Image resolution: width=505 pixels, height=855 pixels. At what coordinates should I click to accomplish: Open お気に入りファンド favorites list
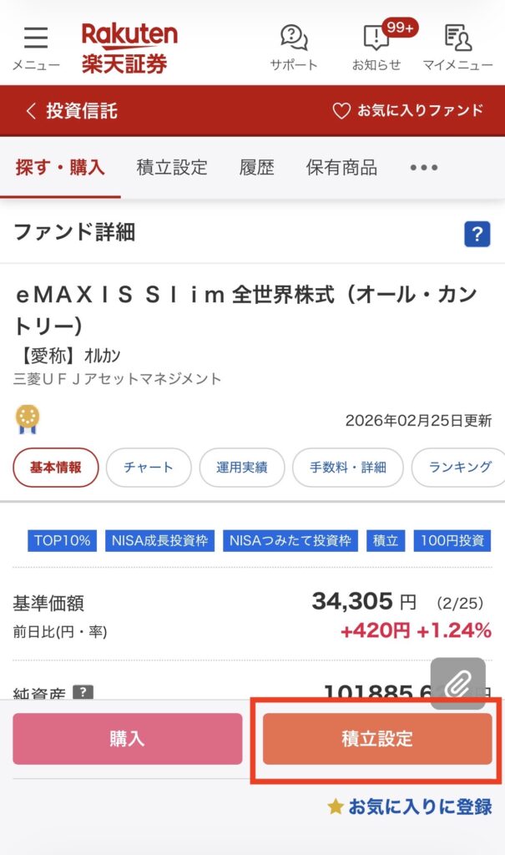(408, 111)
